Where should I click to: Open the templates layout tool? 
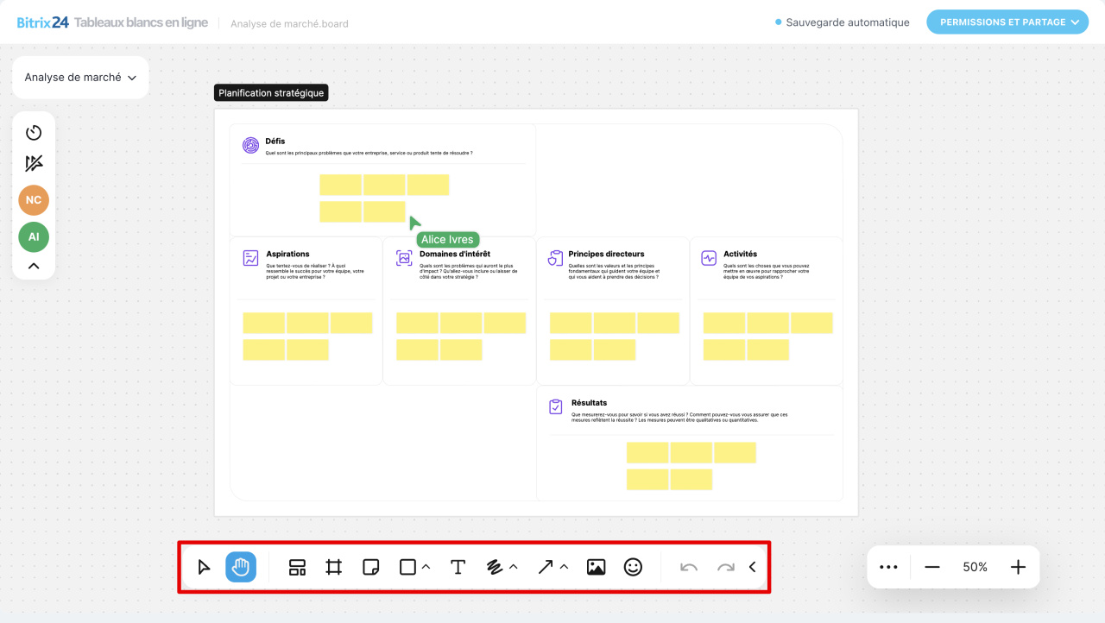(297, 567)
